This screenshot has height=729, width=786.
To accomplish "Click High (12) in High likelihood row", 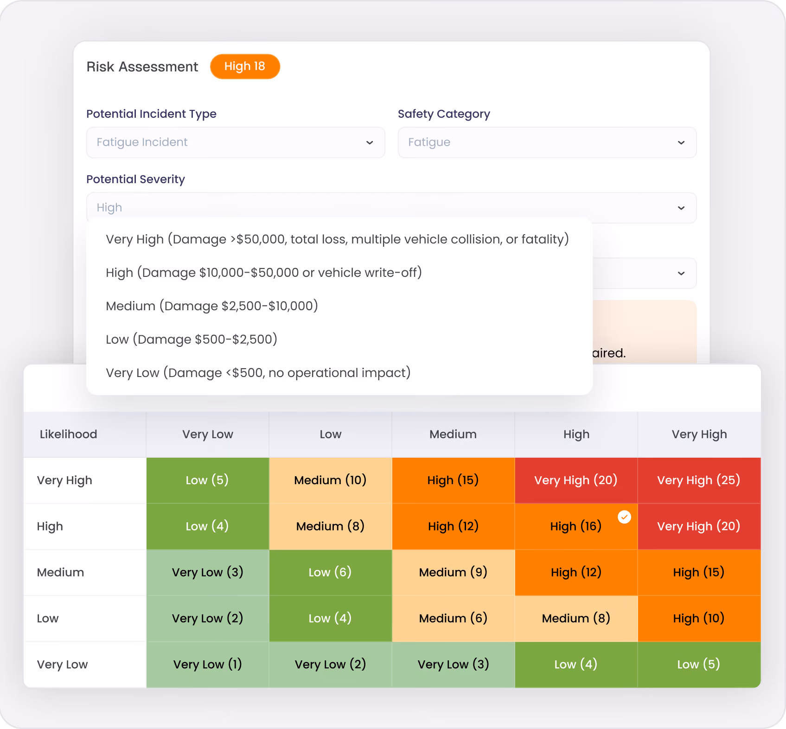I will click(x=453, y=526).
